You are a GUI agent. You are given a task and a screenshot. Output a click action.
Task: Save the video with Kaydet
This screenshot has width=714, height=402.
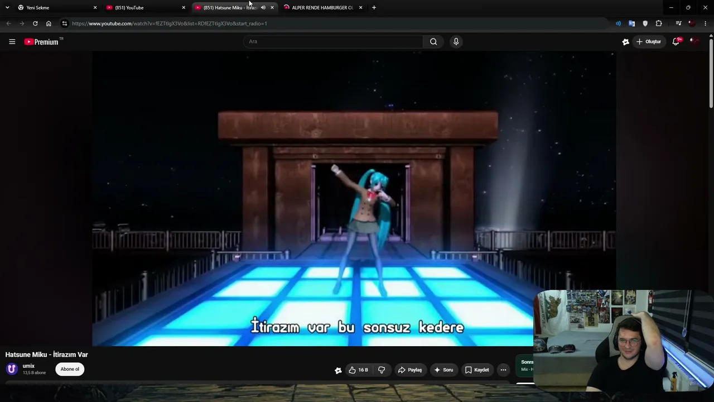[x=477, y=370]
